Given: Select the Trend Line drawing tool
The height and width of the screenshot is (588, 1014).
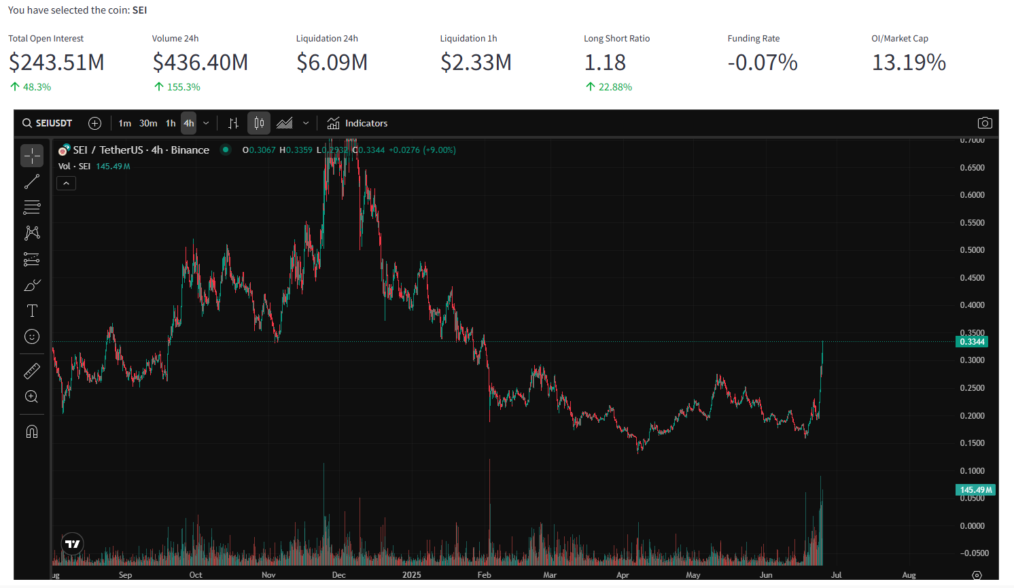Looking at the screenshot, I should [x=32, y=181].
